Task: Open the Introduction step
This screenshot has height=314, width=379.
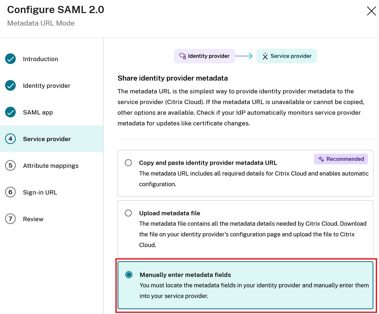Action: 40,59
